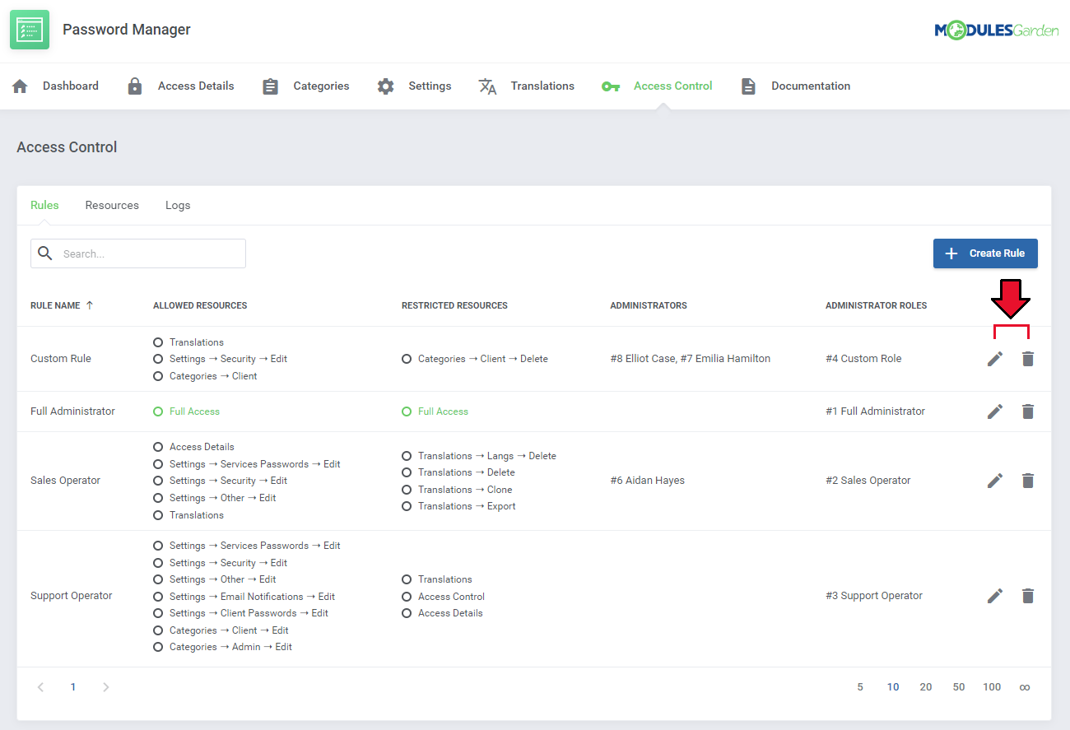This screenshot has height=730, width=1070.
Task: Click '#3 Support Operator' role cell
Action: (874, 596)
